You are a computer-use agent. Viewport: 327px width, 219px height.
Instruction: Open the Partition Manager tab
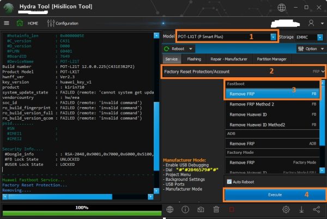point(271,59)
